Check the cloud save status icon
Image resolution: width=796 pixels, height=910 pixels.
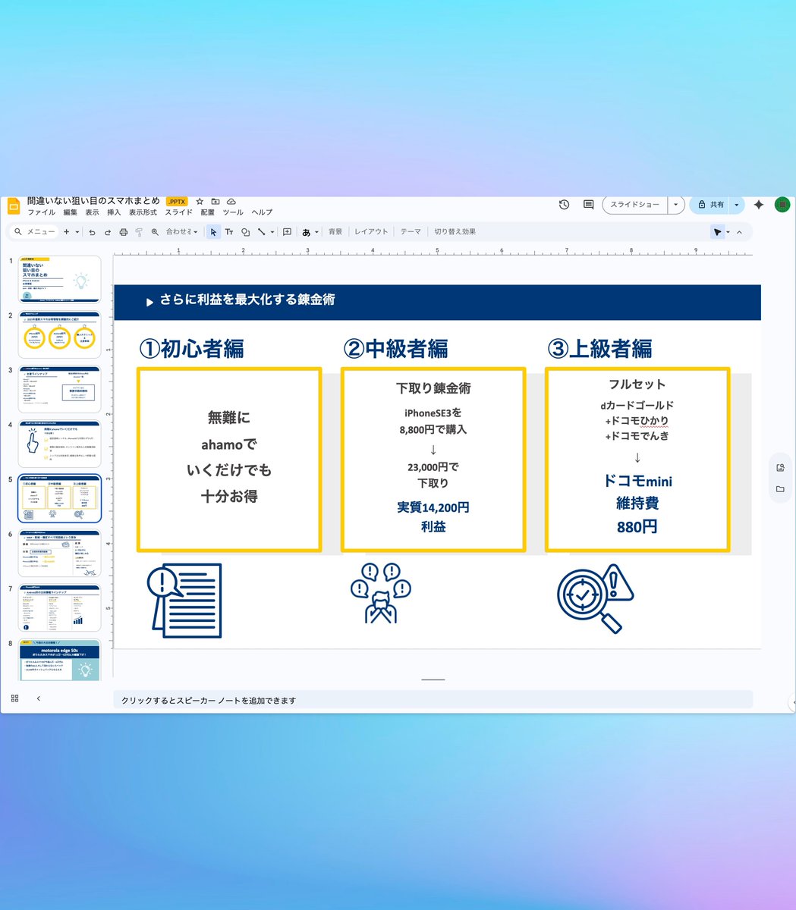(231, 202)
